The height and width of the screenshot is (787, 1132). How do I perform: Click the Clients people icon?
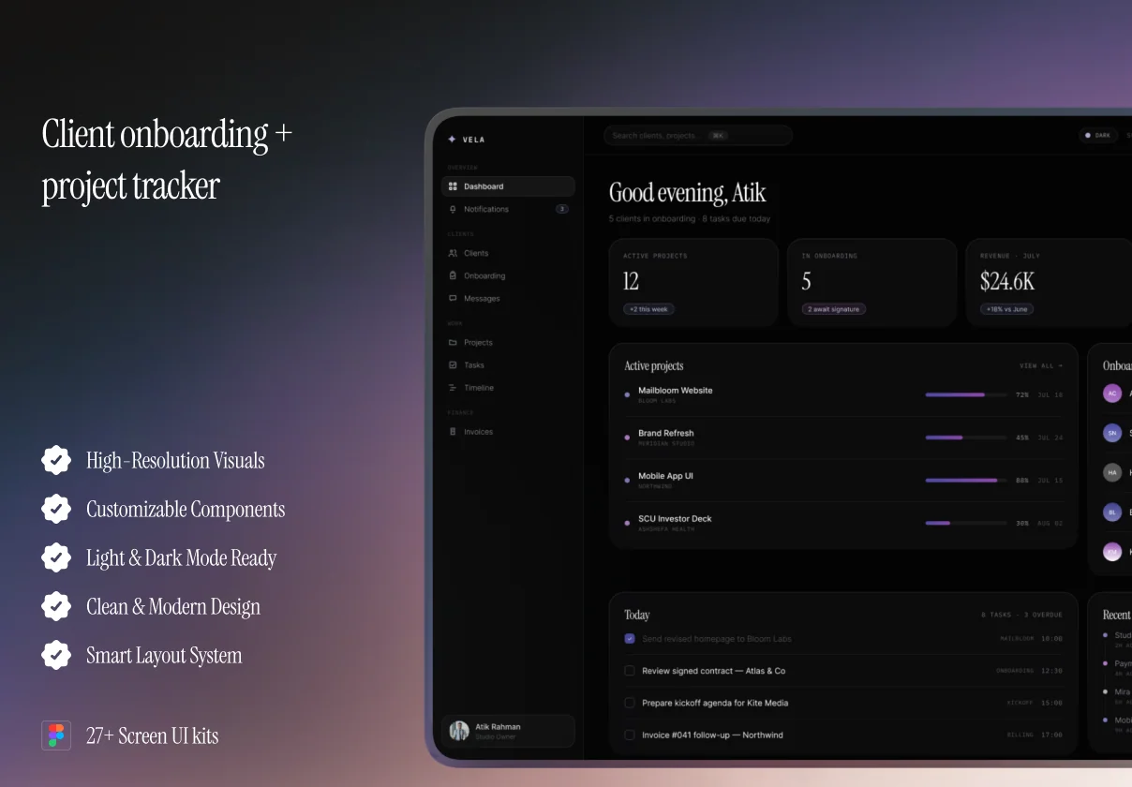click(453, 253)
